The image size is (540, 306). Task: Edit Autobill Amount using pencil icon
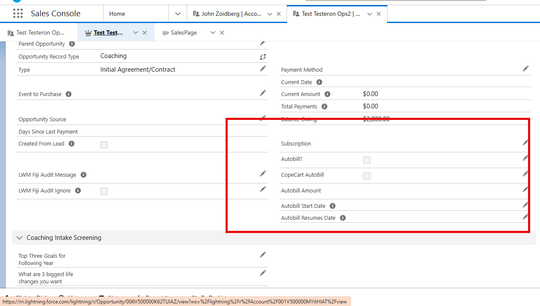tap(525, 189)
